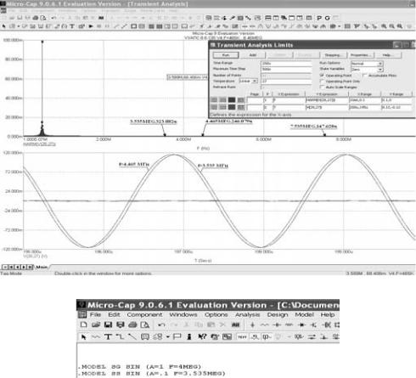
Task: Open the Run Options dropdown
Action: (x=380, y=64)
